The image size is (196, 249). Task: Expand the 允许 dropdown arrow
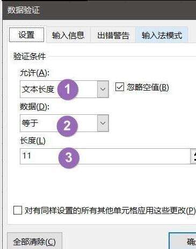(103, 89)
